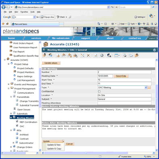Click the Project Members tree icon

click(x=15, y=72)
